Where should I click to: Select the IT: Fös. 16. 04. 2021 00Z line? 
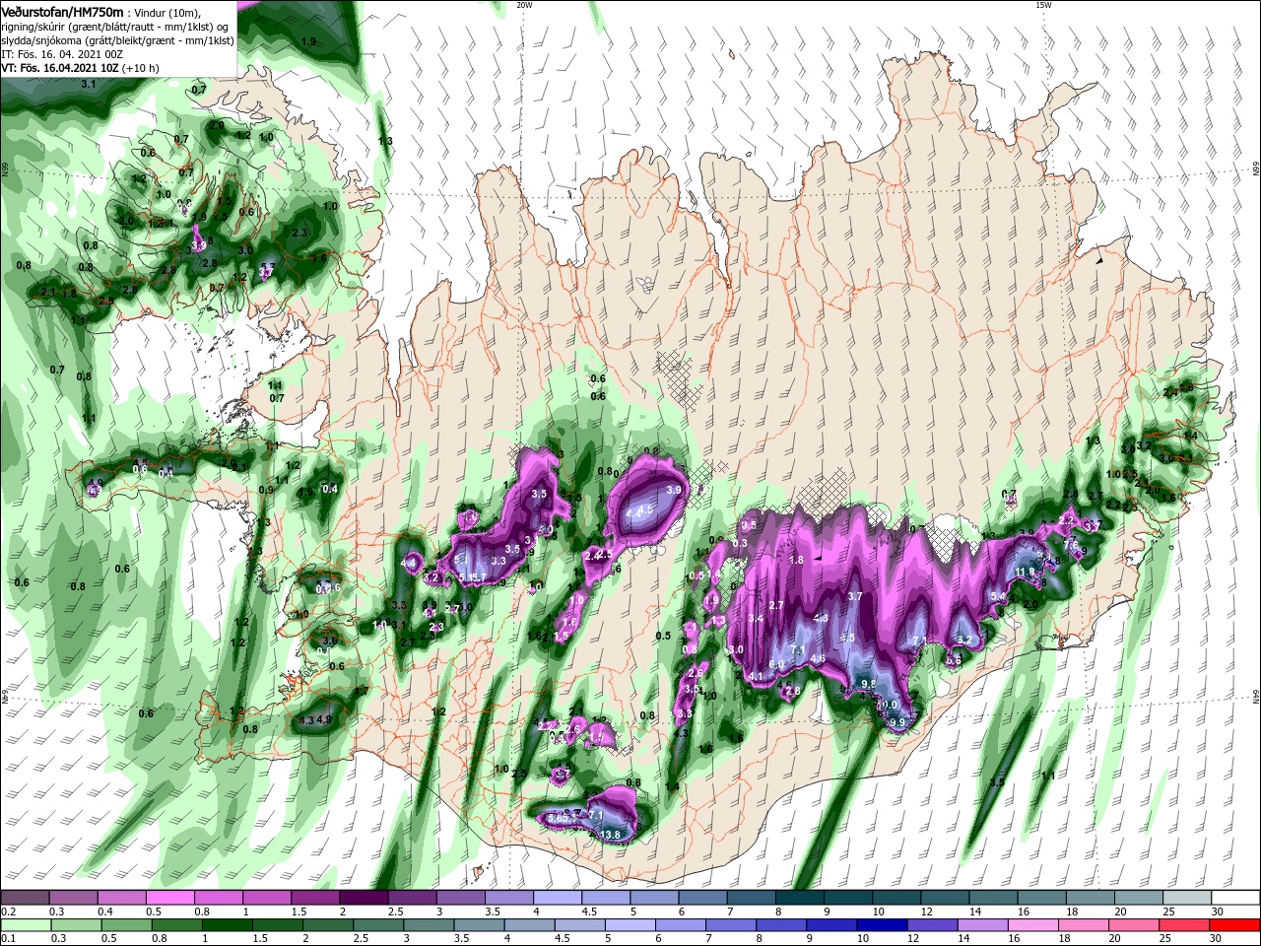60,54
